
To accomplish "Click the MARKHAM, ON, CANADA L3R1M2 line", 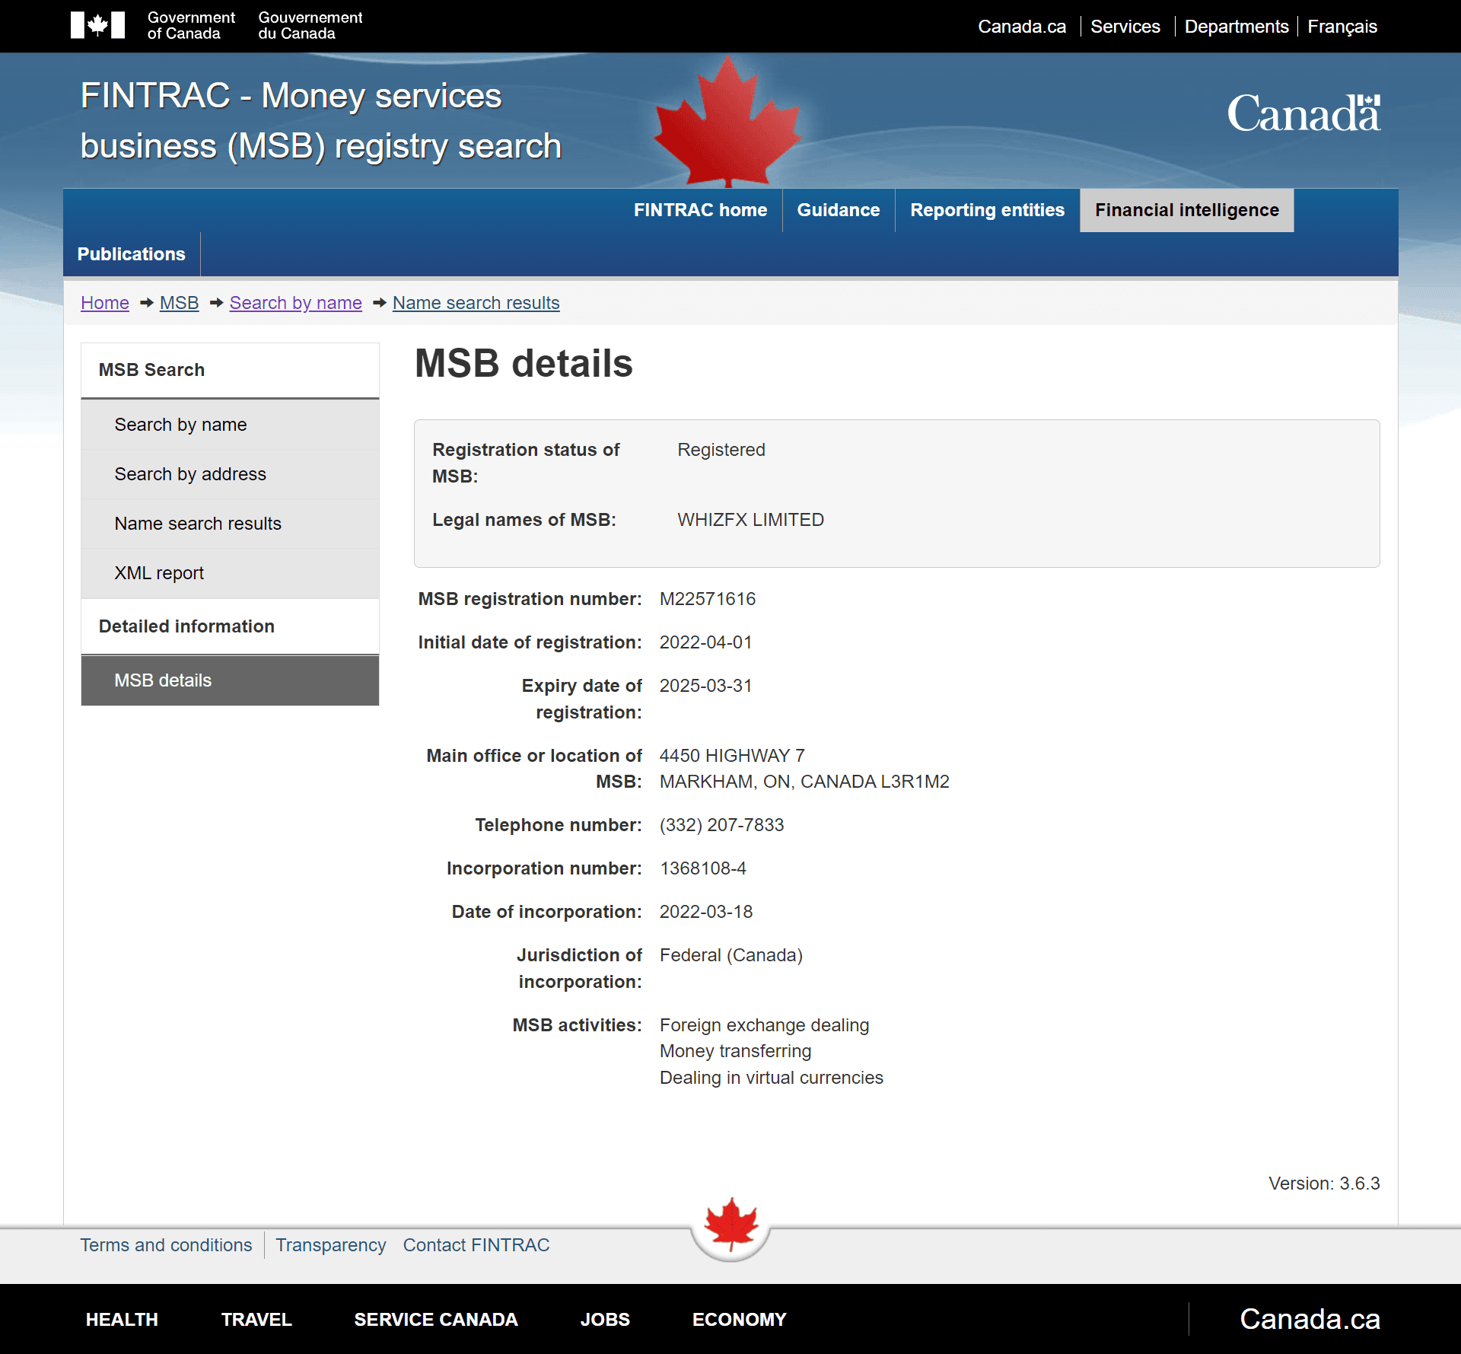I will tap(804, 782).
